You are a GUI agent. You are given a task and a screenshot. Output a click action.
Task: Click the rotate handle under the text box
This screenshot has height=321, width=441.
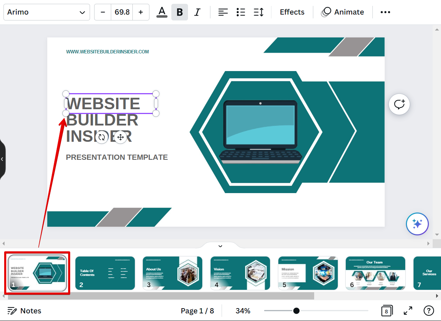click(101, 137)
